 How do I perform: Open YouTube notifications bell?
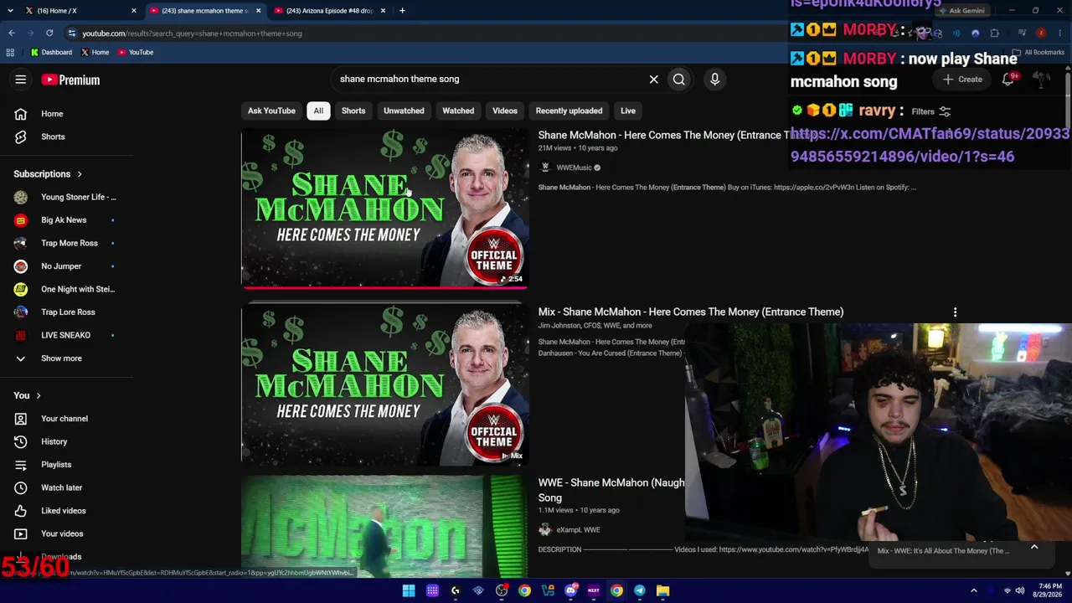[1008, 80]
